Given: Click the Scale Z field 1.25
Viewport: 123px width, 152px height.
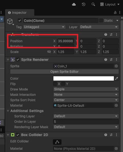Looking at the screenshot, I should [110, 52].
